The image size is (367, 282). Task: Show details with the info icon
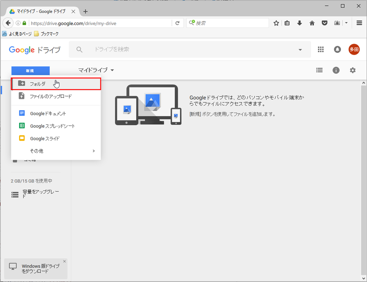(x=336, y=70)
